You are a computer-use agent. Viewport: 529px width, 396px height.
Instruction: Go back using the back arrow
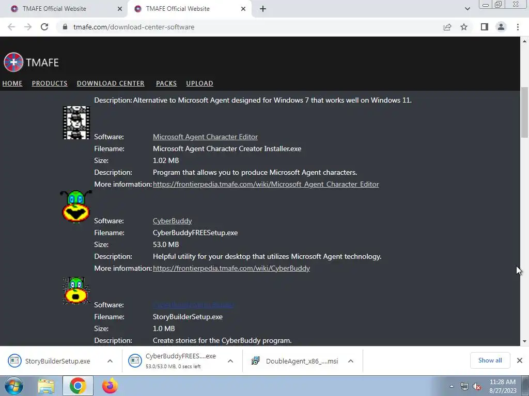click(x=11, y=27)
